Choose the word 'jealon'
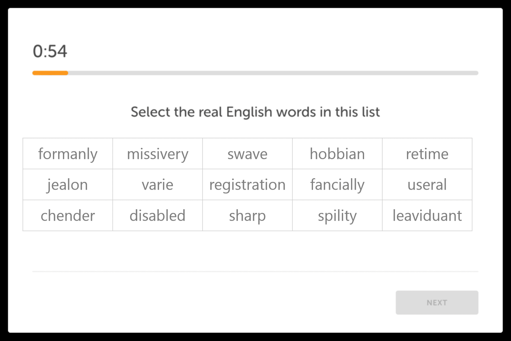This screenshot has width=511, height=341. 67,185
